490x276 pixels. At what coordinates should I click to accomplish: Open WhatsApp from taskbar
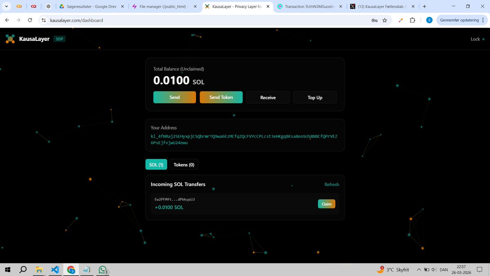pyautogui.click(x=103, y=270)
